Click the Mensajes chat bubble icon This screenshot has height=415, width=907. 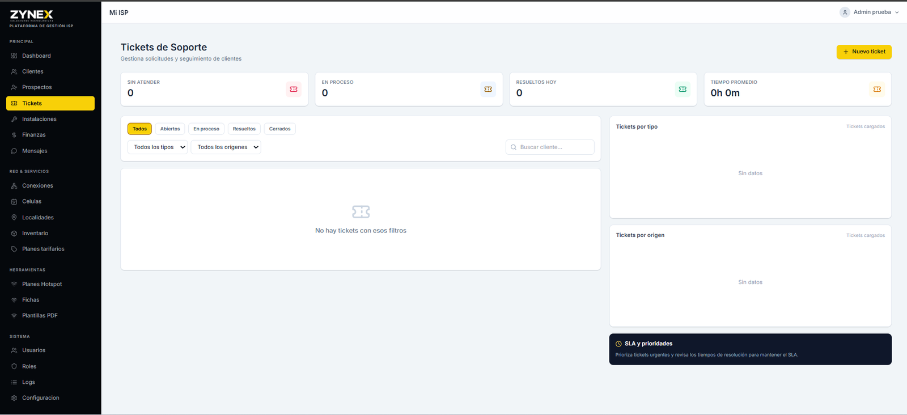14,151
